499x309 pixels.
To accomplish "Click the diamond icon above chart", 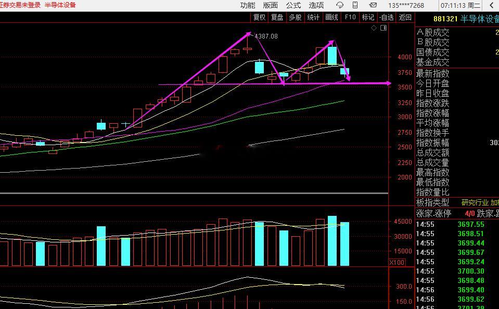I will click(374, 28).
